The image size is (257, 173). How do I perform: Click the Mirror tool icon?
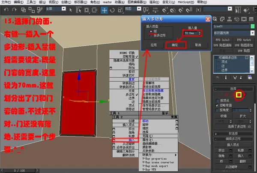pyautogui.click(x=238, y=10)
